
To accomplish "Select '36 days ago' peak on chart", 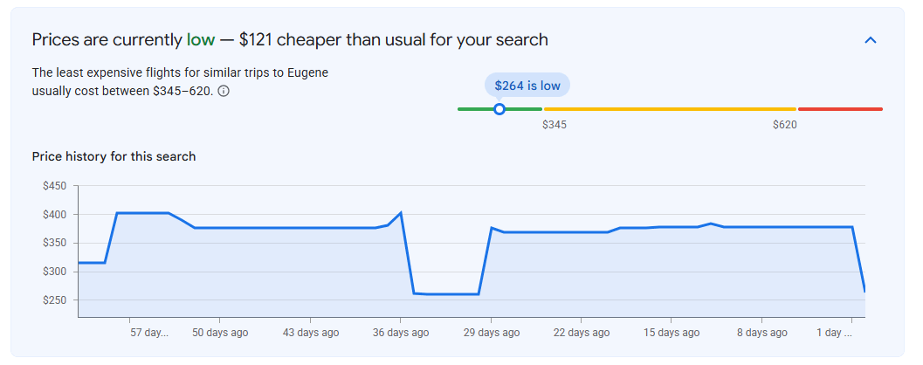I will tap(400, 213).
